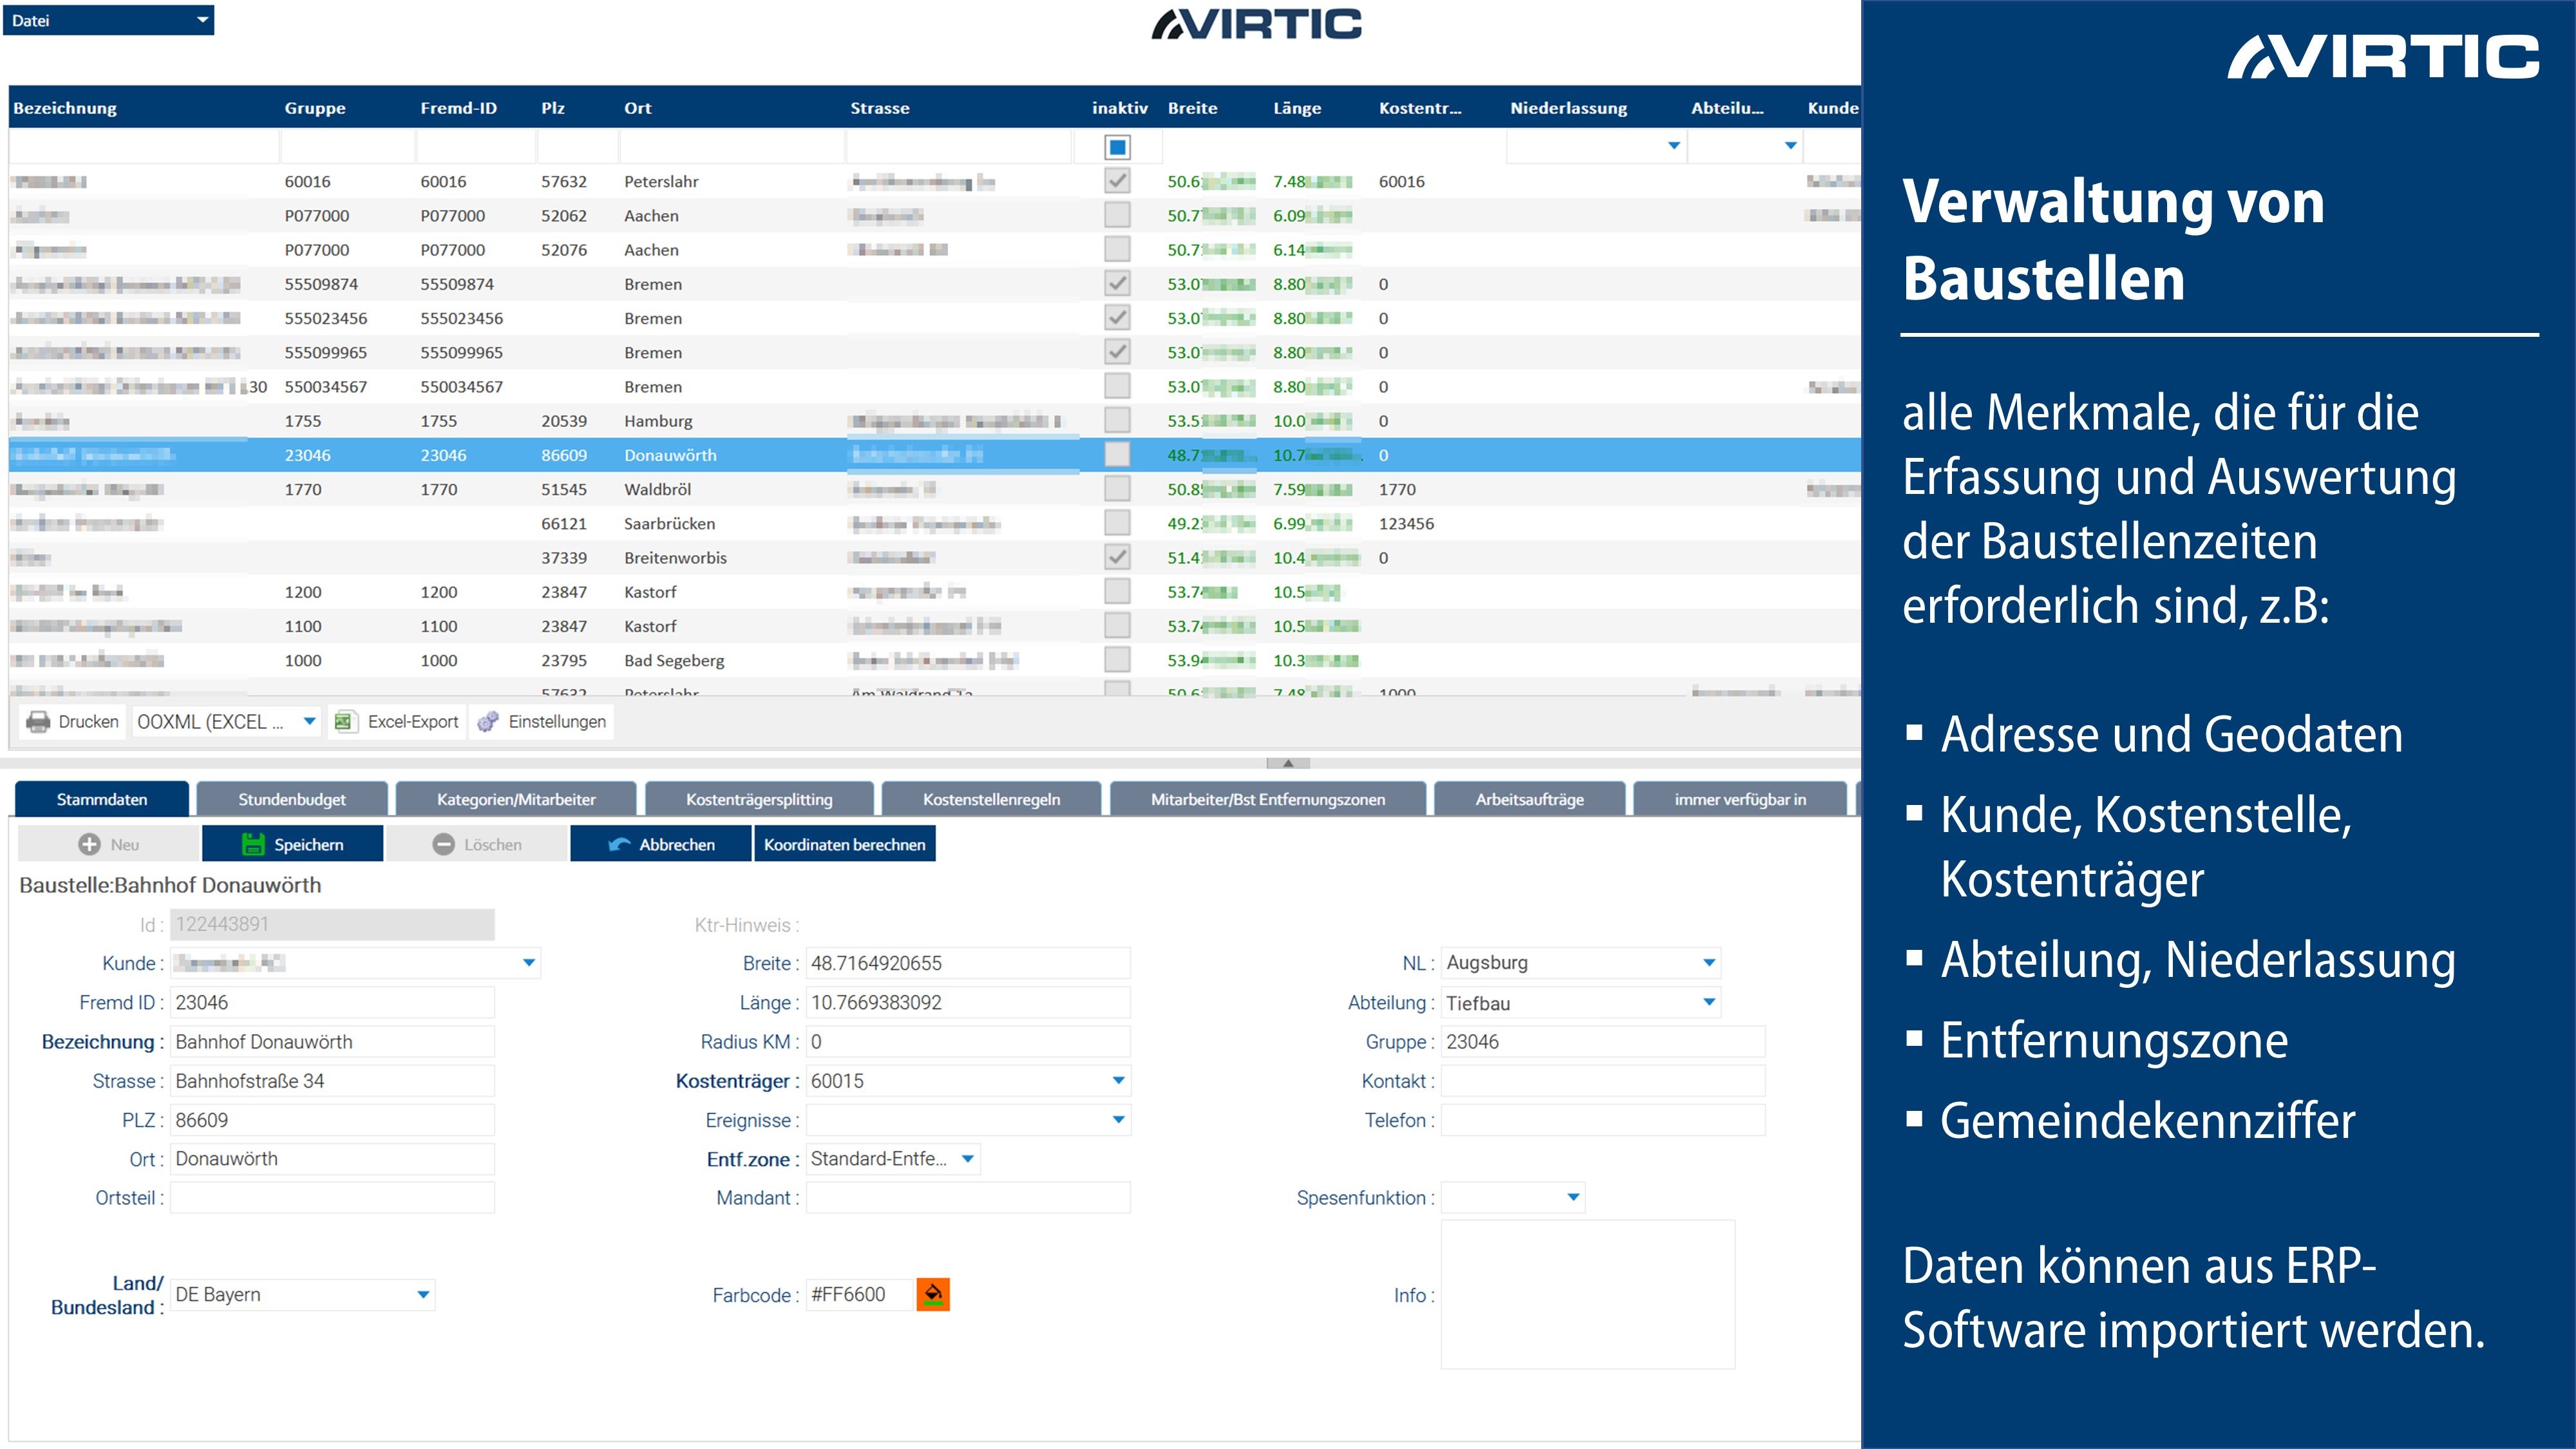This screenshot has width=2576, height=1449.
Task: Open the Farbcode orange color picker swatch
Action: tap(932, 1294)
